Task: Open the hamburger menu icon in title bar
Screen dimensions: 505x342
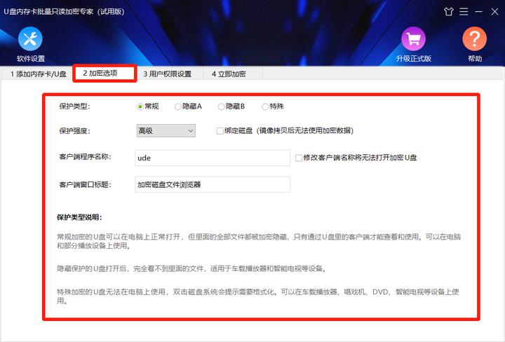Action: click(464, 12)
